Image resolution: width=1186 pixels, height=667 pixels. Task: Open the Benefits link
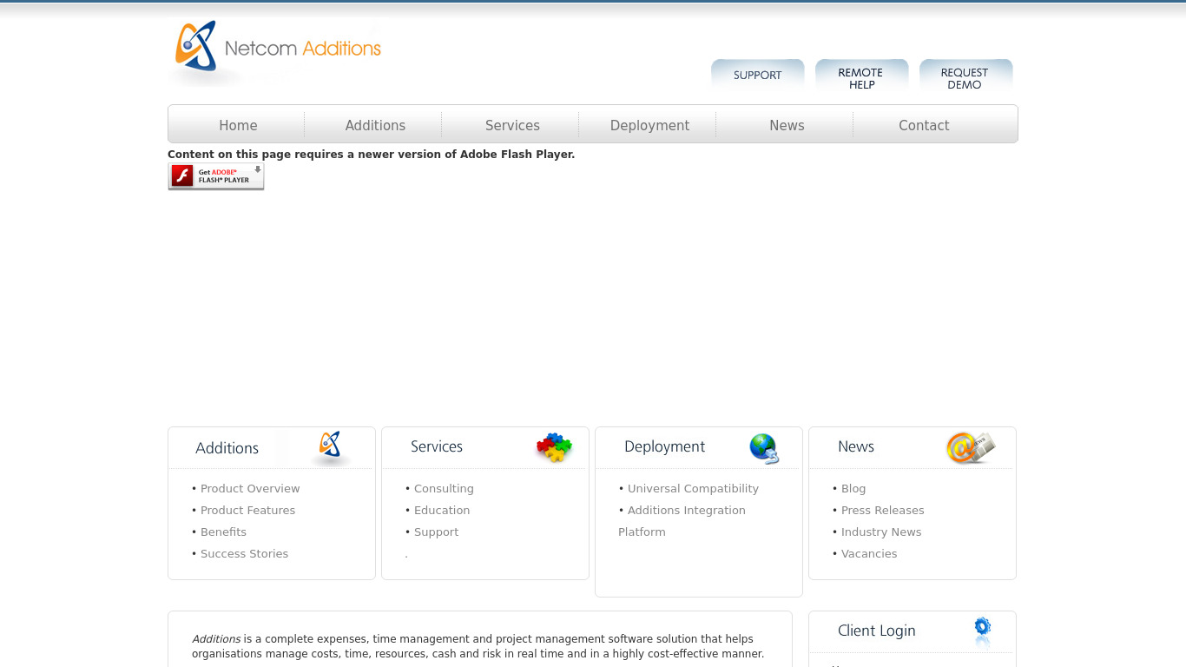click(x=223, y=532)
